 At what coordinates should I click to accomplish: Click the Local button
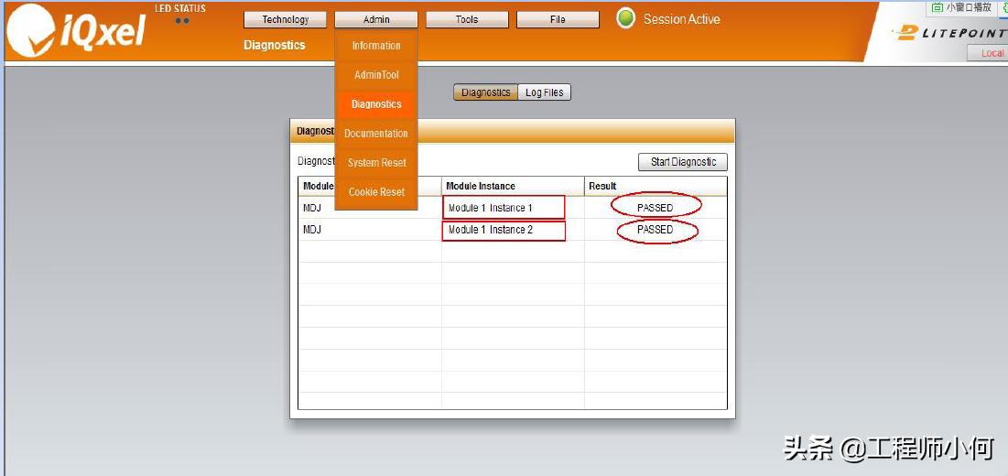(x=988, y=53)
